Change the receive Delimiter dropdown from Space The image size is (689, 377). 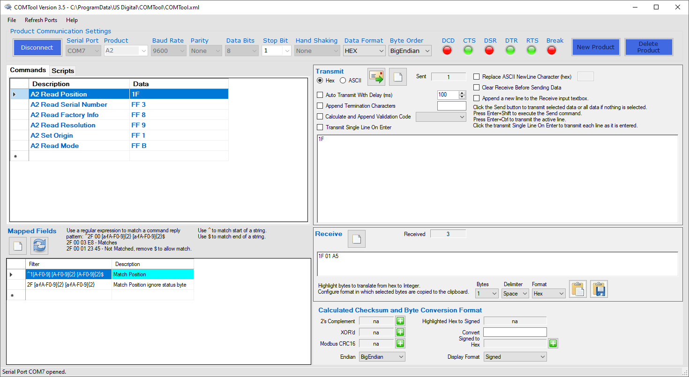click(x=515, y=293)
